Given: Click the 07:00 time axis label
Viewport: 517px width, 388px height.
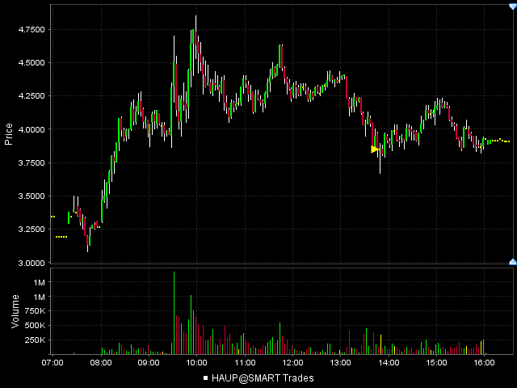Looking at the screenshot, I should pos(53,363).
